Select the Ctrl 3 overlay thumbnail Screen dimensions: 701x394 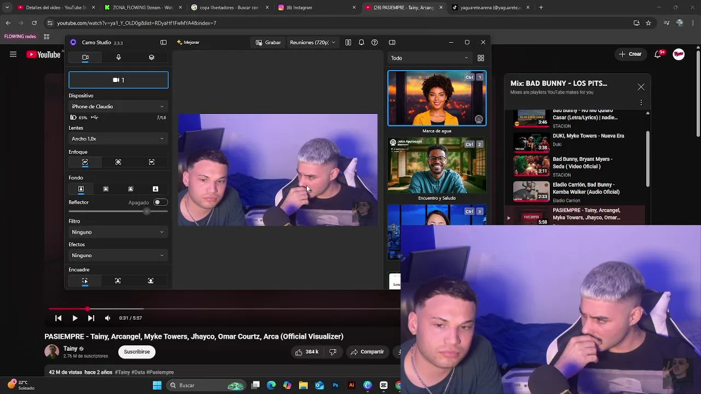coord(436,215)
